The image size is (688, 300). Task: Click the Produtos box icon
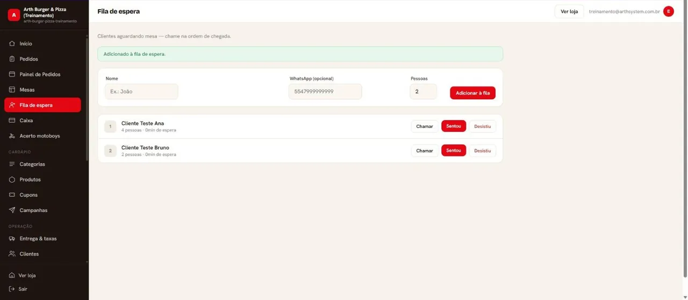click(x=12, y=179)
